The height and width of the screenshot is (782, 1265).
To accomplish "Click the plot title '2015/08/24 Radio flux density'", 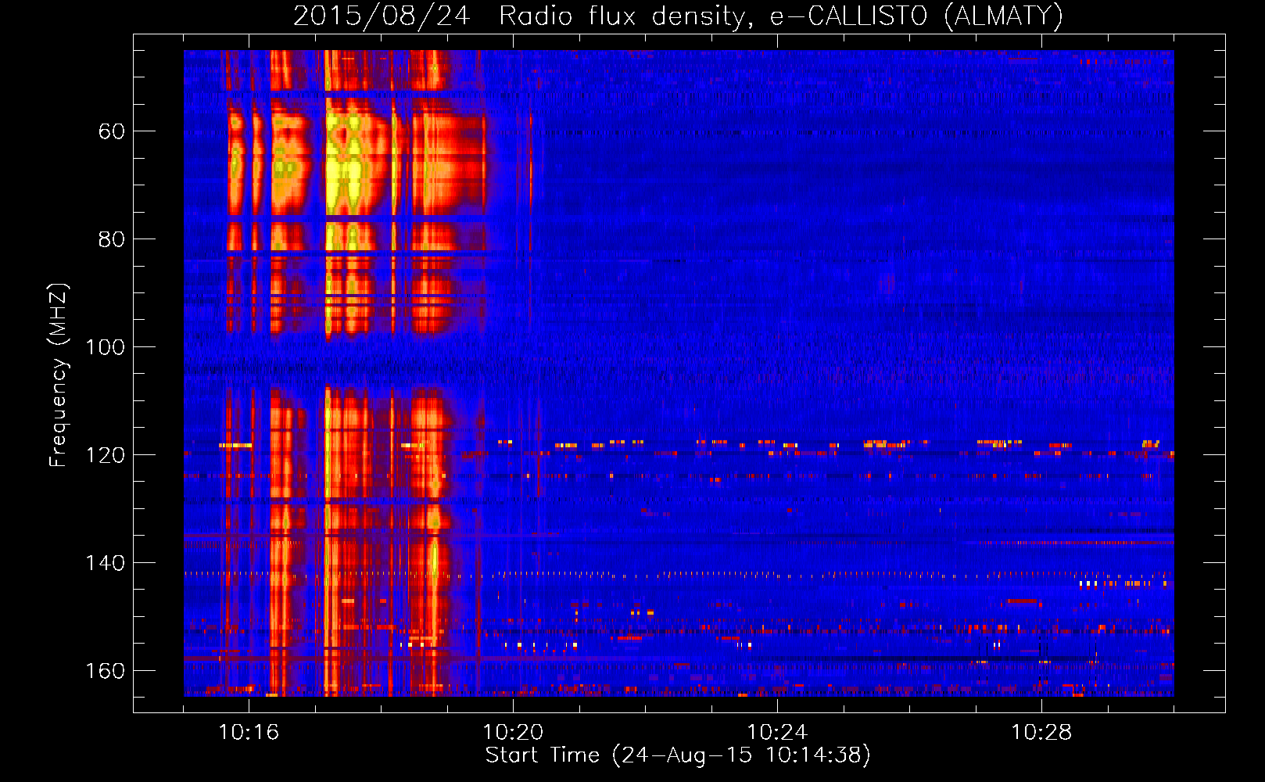I will click(678, 16).
